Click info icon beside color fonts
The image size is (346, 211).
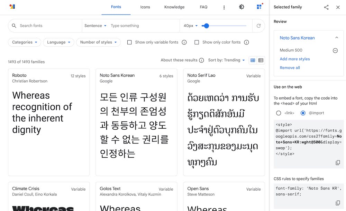click(246, 42)
